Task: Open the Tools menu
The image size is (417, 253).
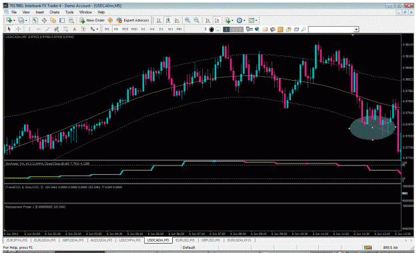Action: (x=69, y=12)
